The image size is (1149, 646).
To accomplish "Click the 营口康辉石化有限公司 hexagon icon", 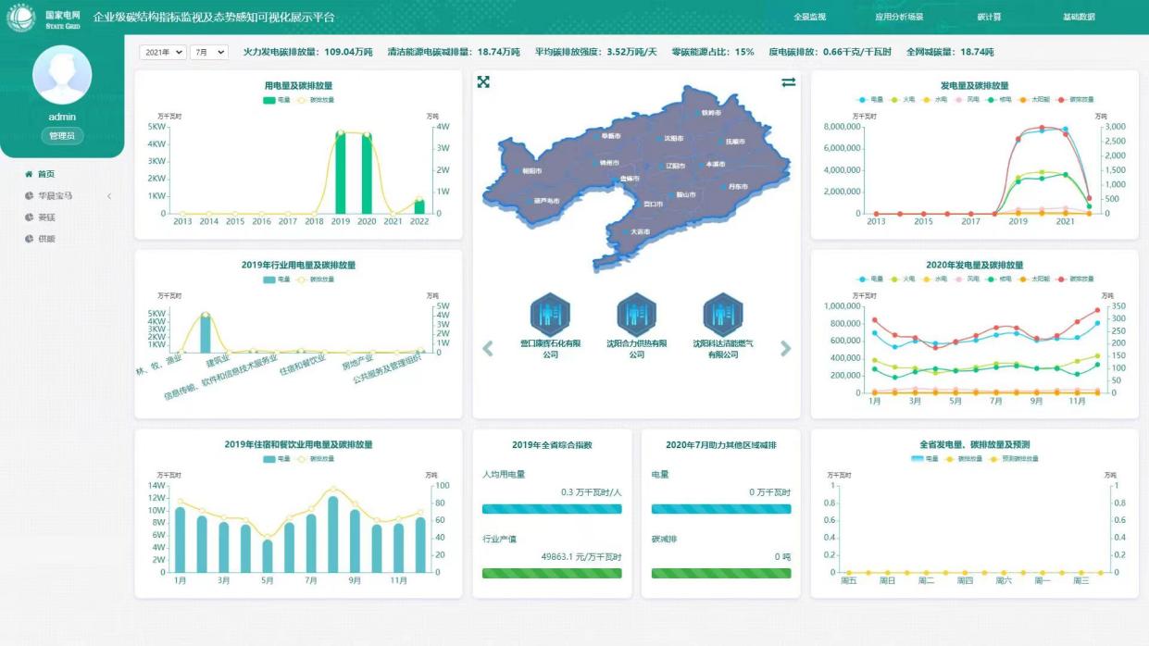I will coord(550,315).
